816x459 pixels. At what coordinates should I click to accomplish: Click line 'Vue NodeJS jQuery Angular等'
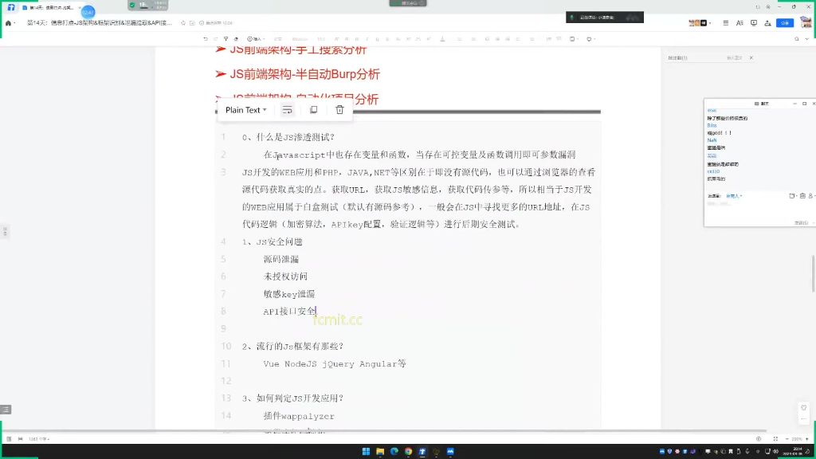pos(335,363)
